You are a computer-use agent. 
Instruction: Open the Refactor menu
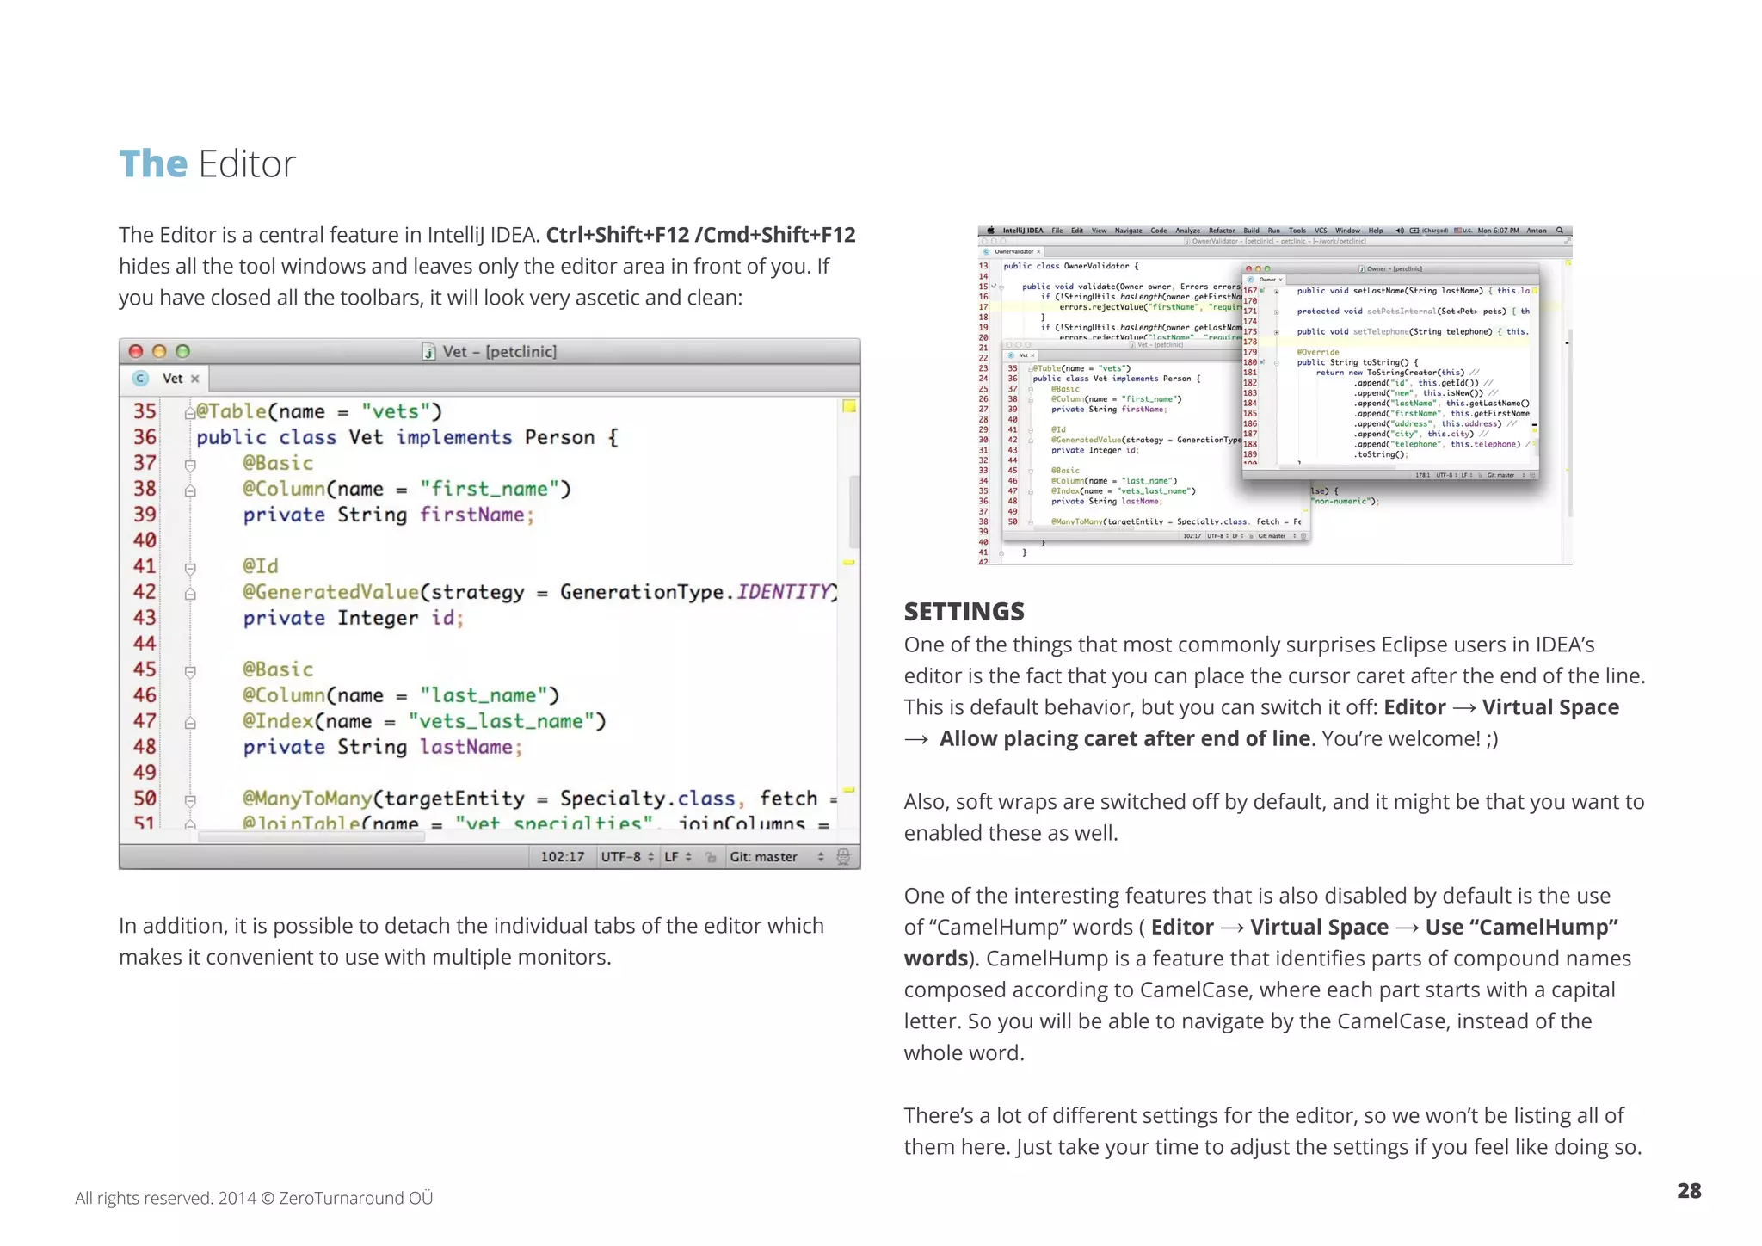click(x=1222, y=231)
